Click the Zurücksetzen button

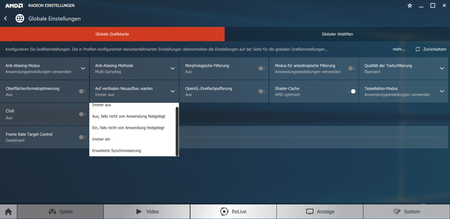[x=431, y=49]
